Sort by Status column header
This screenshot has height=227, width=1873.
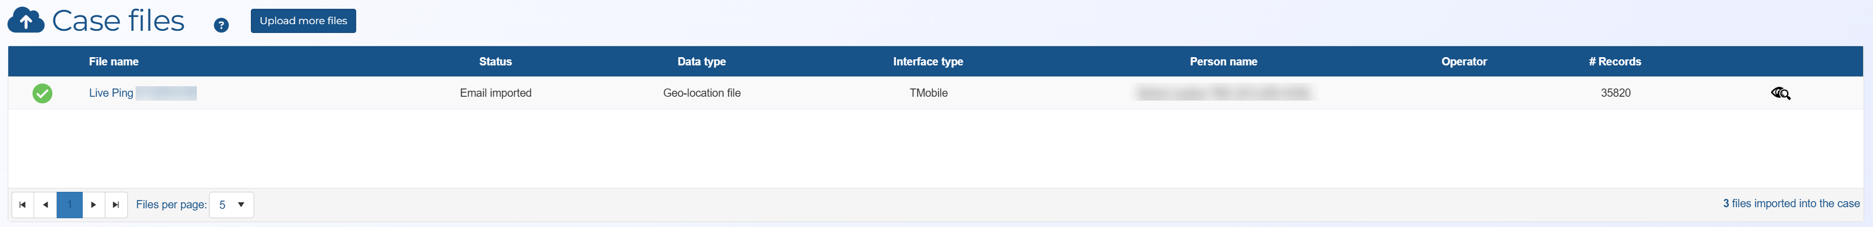coord(495,62)
